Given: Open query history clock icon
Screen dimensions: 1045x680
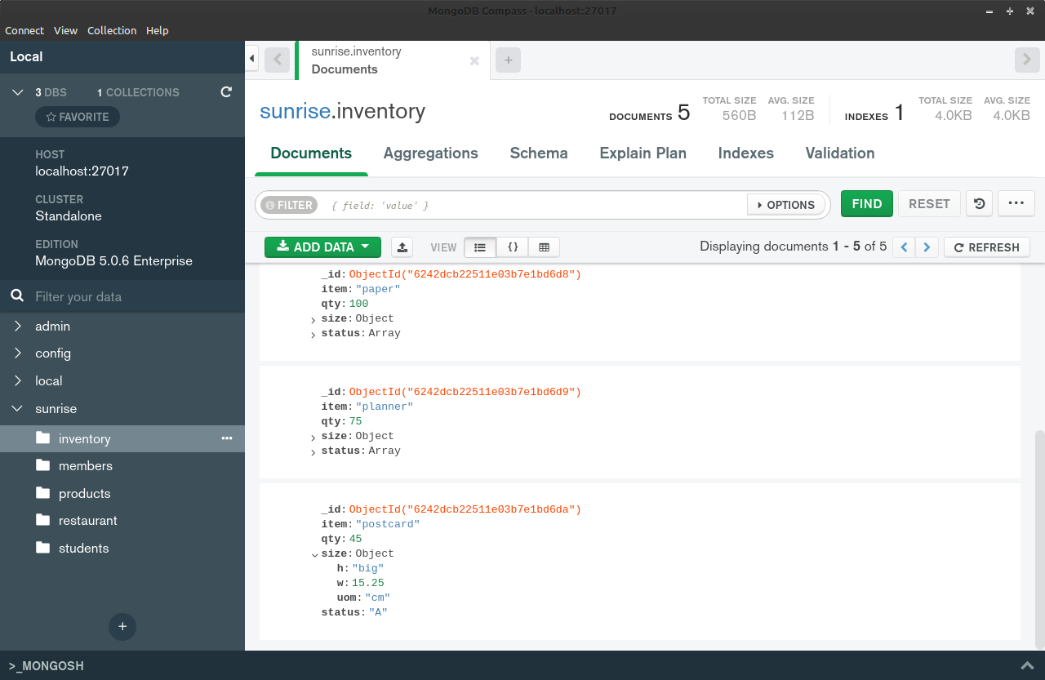Looking at the screenshot, I should [x=979, y=204].
